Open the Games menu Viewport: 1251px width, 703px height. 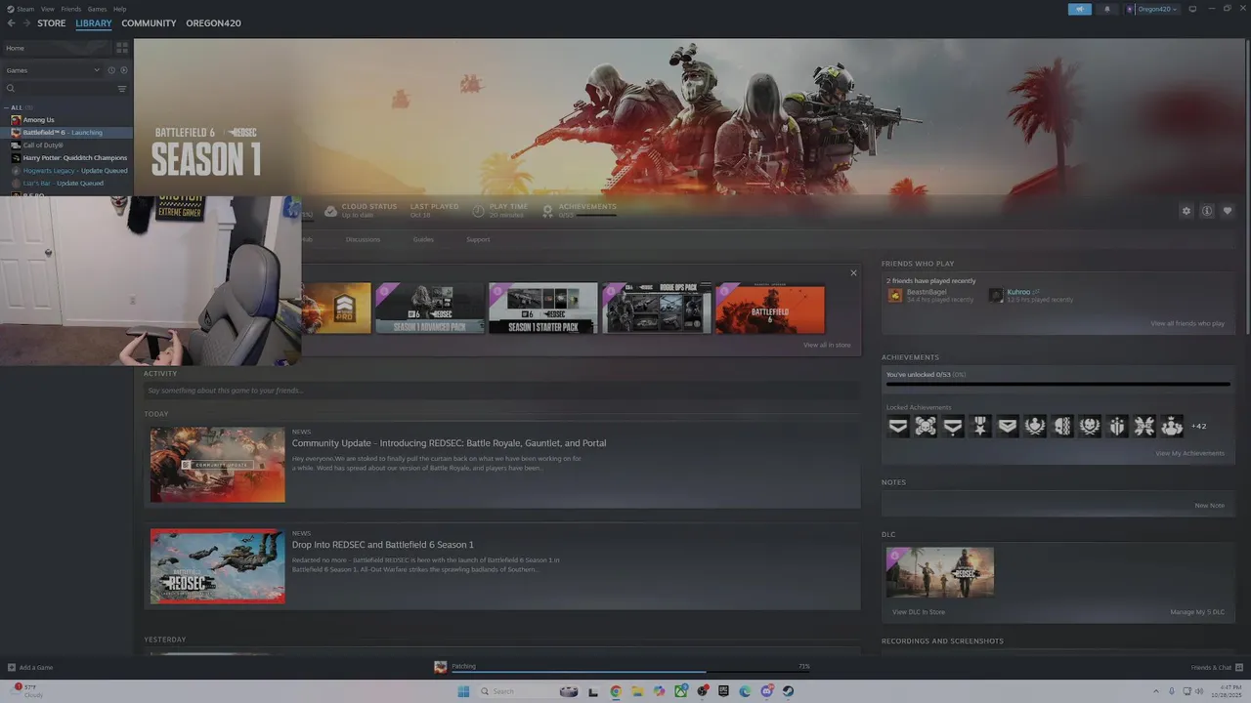click(x=97, y=9)
